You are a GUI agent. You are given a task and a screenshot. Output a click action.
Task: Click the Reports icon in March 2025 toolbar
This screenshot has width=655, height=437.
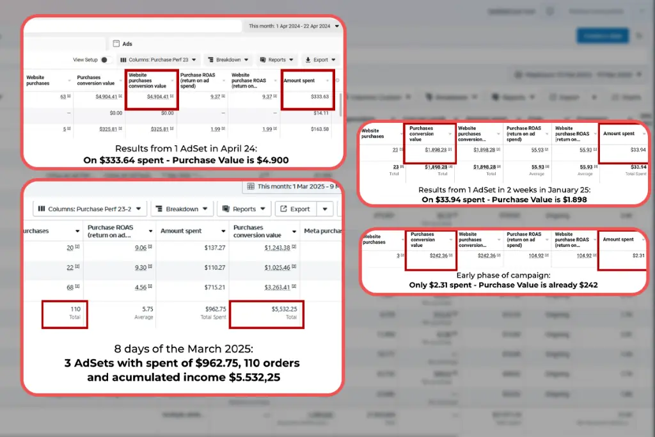coord(225,209)
